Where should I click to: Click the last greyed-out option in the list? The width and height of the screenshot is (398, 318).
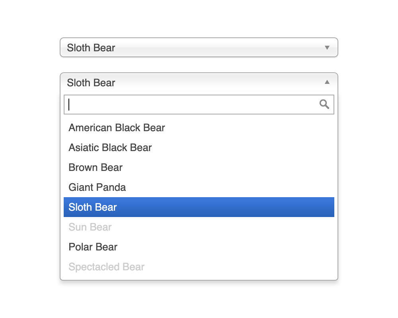(106, 267)
